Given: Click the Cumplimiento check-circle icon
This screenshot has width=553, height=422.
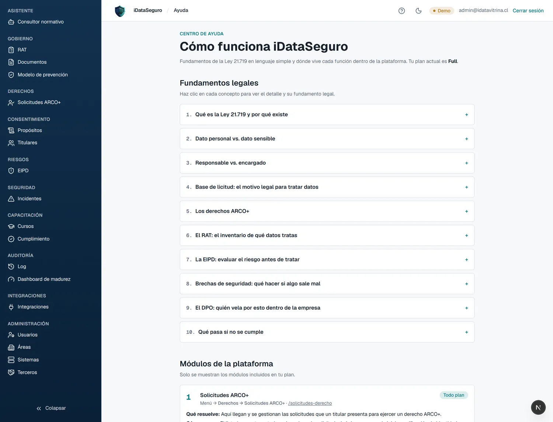Looking at the screenshot, I should (x=11, y=239).
